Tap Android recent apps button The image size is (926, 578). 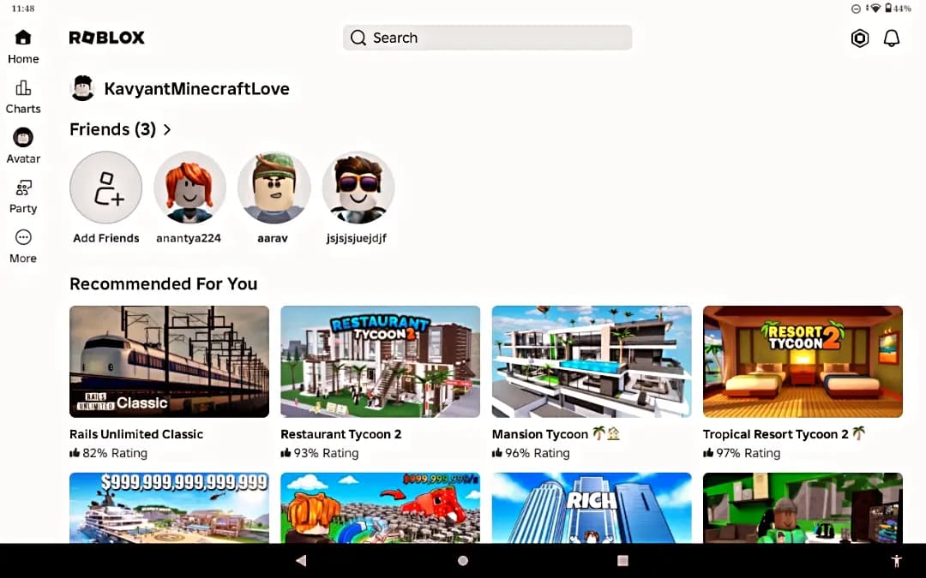(622, 560)
